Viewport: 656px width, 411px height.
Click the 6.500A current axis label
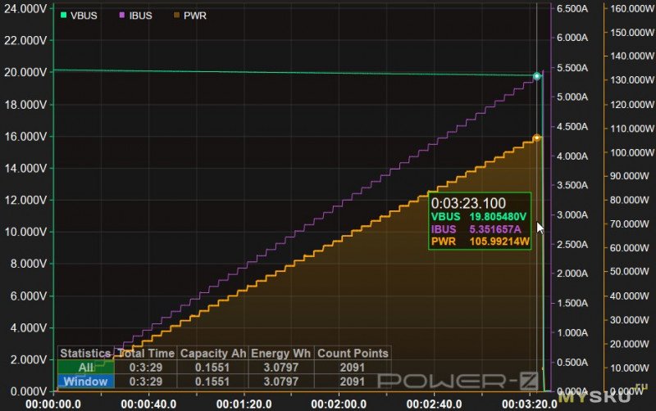572,9
